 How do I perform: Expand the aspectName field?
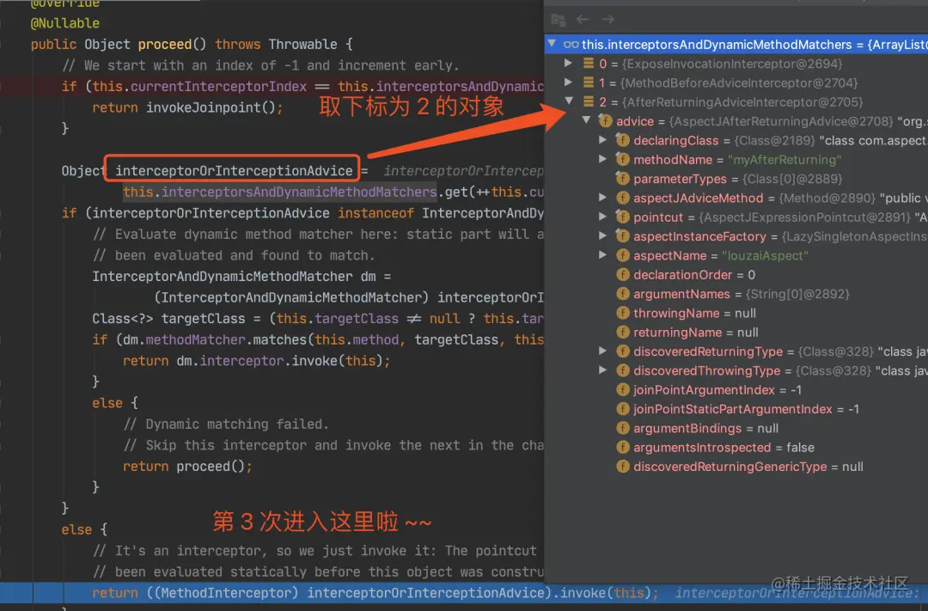(602, 255)
